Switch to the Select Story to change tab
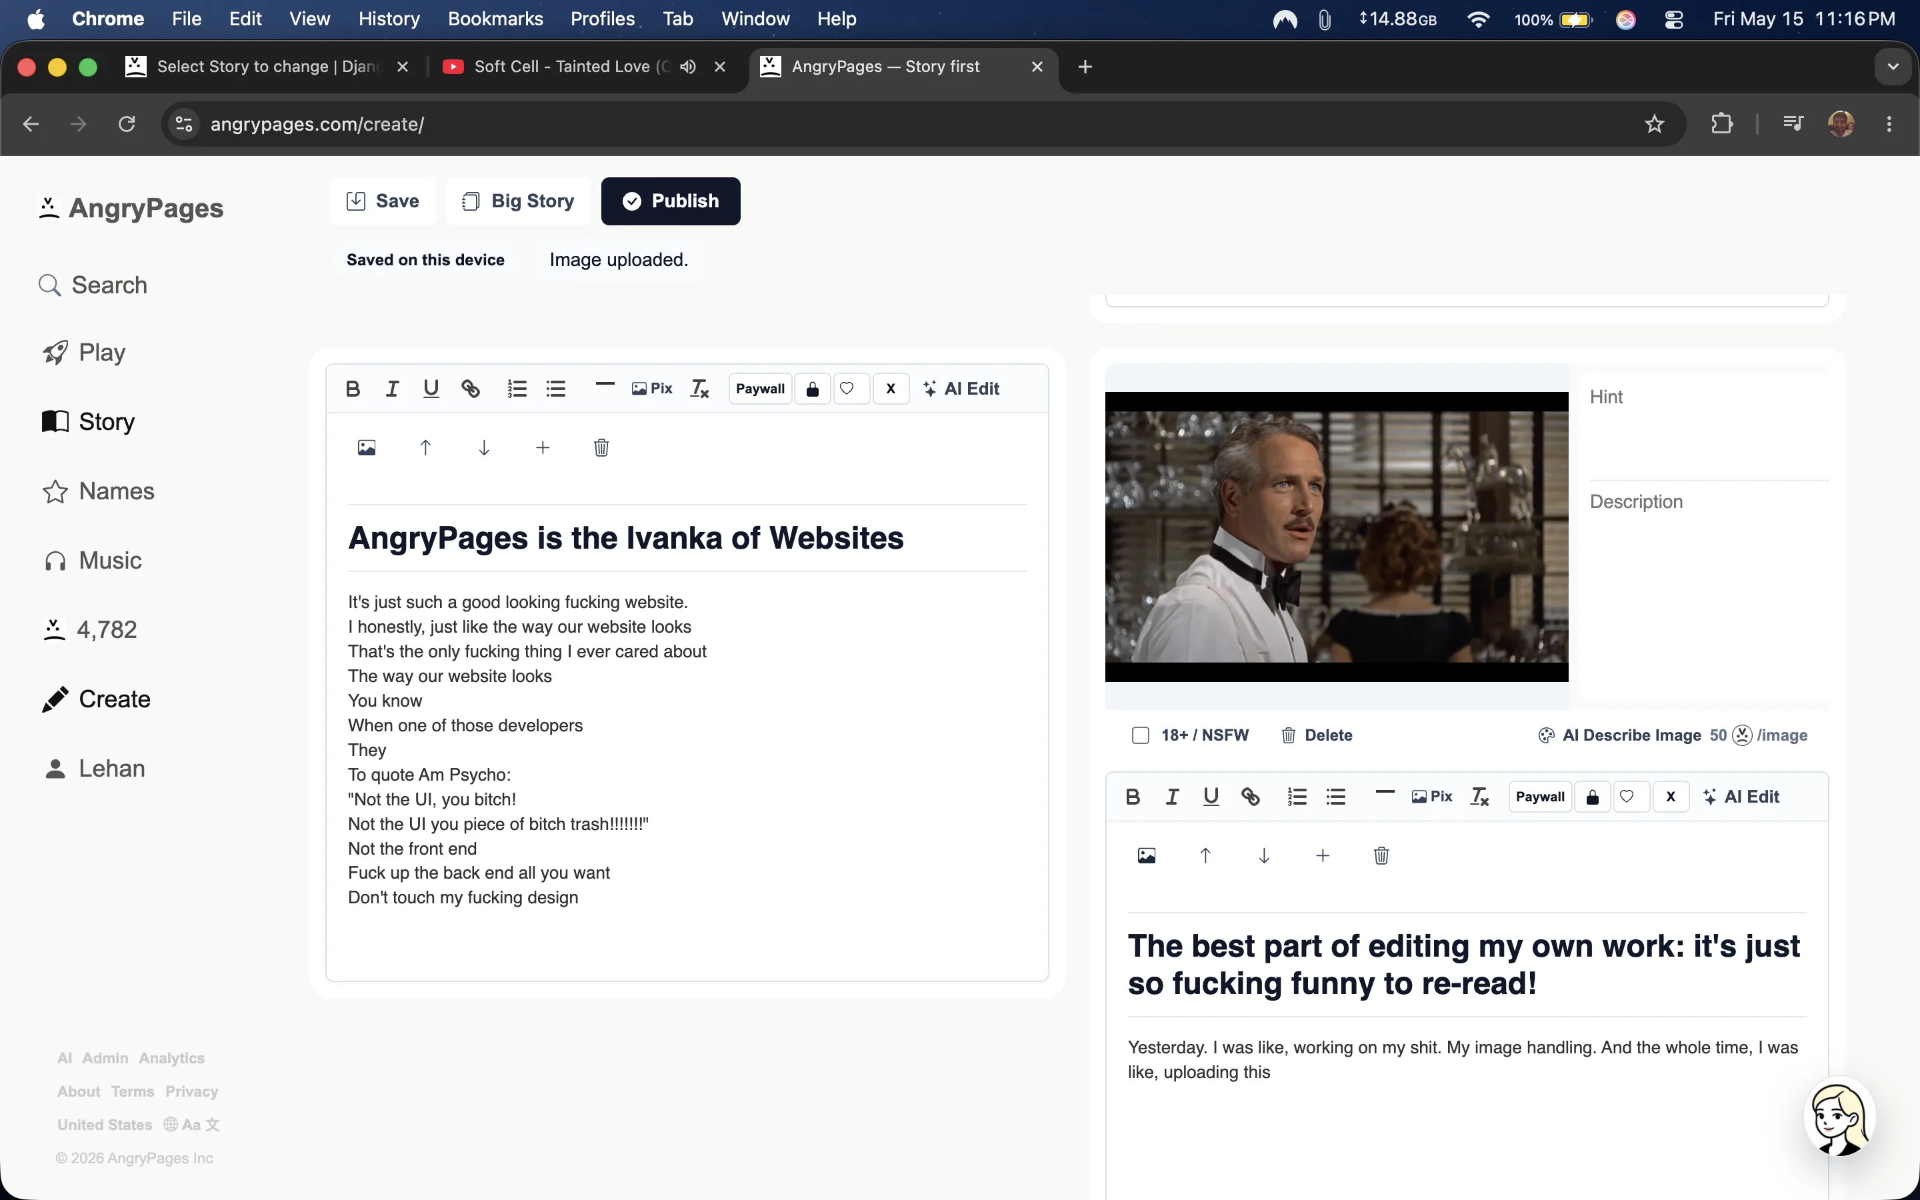The height and width of the screenshot is (1200, 1920). (x=267, y=67)
